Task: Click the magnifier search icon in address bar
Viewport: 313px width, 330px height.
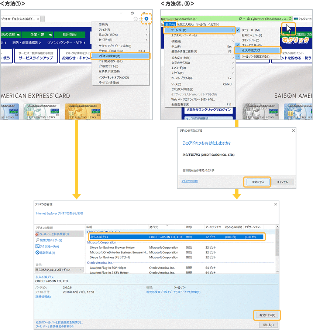Action: (240, 19)
